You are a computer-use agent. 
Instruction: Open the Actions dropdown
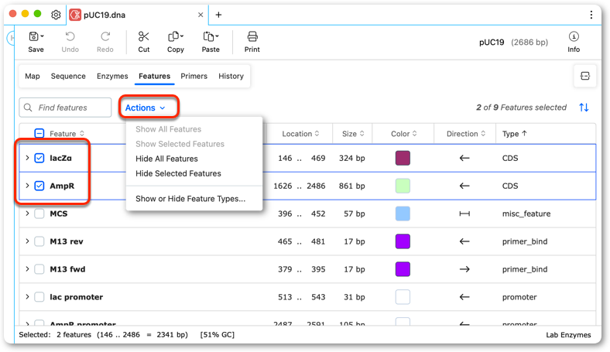[145, 108]
